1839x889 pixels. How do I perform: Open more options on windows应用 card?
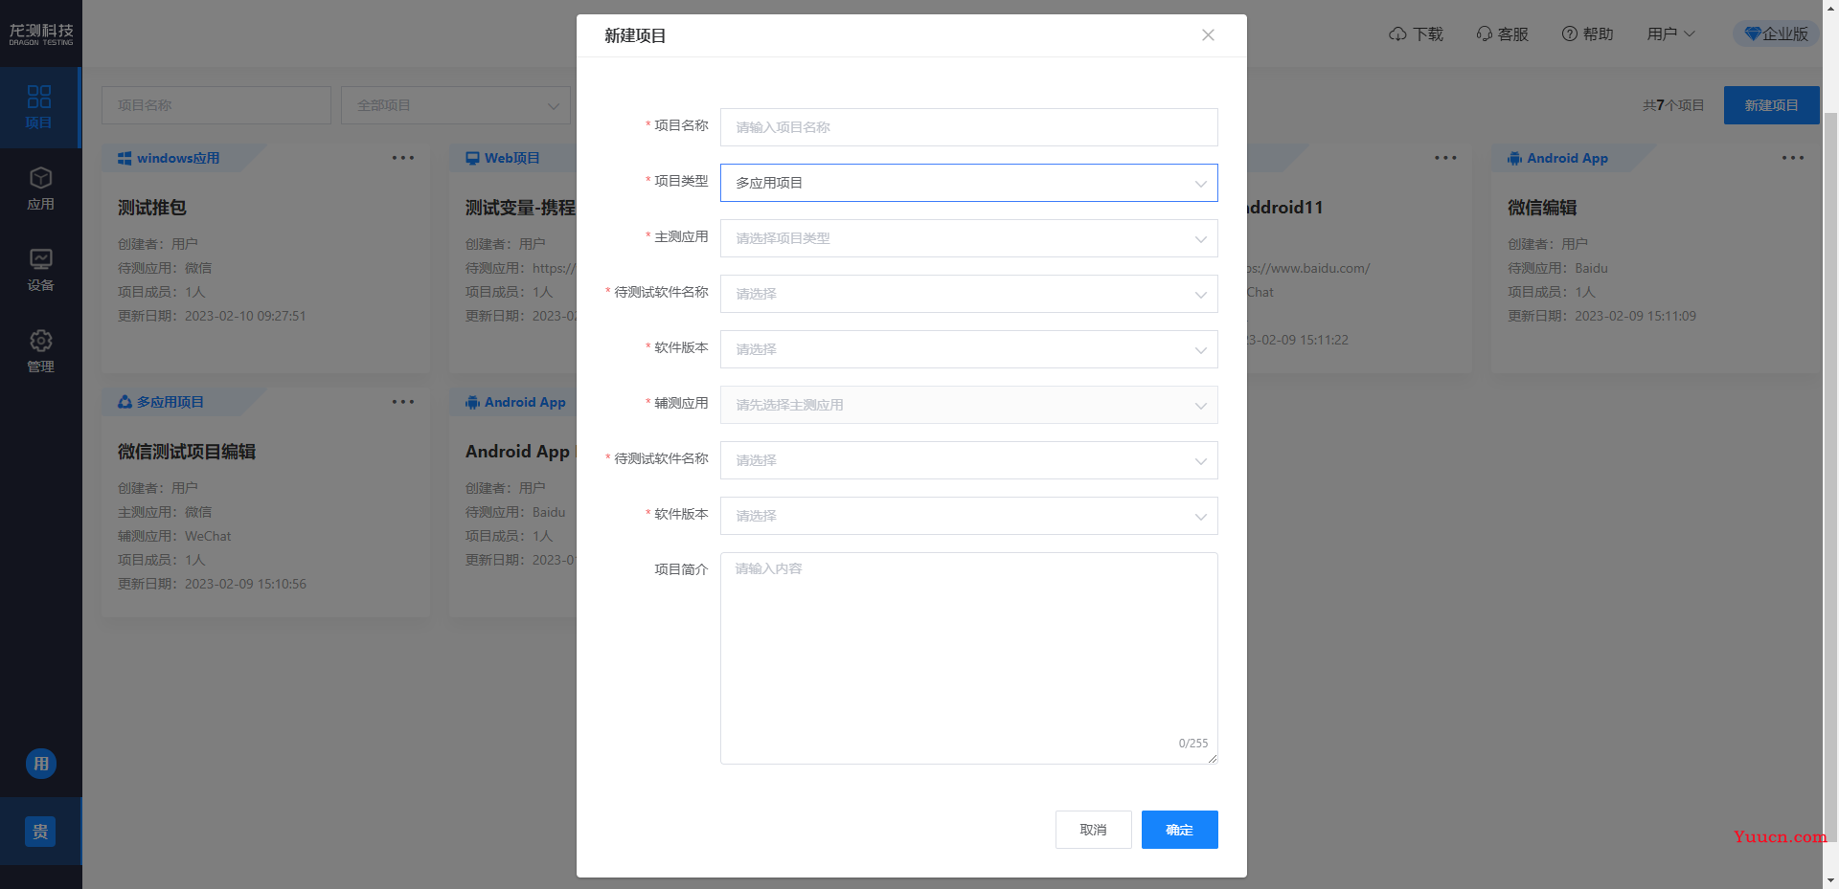pos(403,158)
